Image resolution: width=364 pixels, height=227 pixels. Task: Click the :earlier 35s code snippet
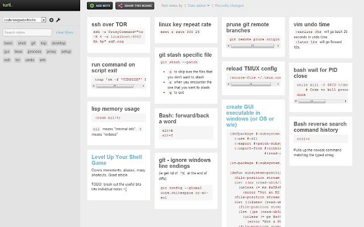pyautogui.click(x=308, y=32)
